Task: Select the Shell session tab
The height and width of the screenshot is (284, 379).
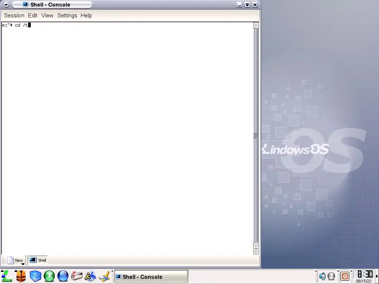Action: click(37, 260)
